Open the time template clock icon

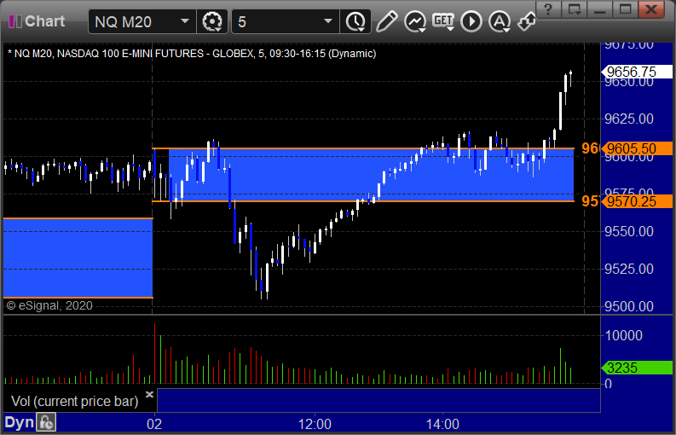pyautogui.click(x=355, y=21)
